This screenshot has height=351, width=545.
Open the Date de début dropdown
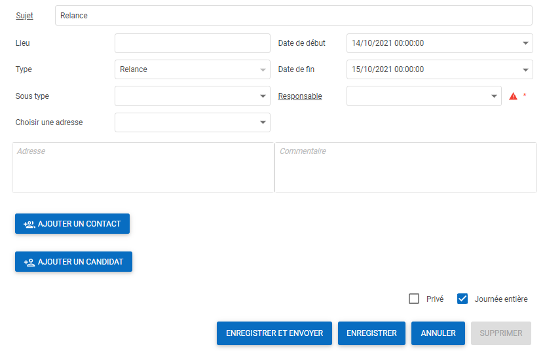(527, 43)
